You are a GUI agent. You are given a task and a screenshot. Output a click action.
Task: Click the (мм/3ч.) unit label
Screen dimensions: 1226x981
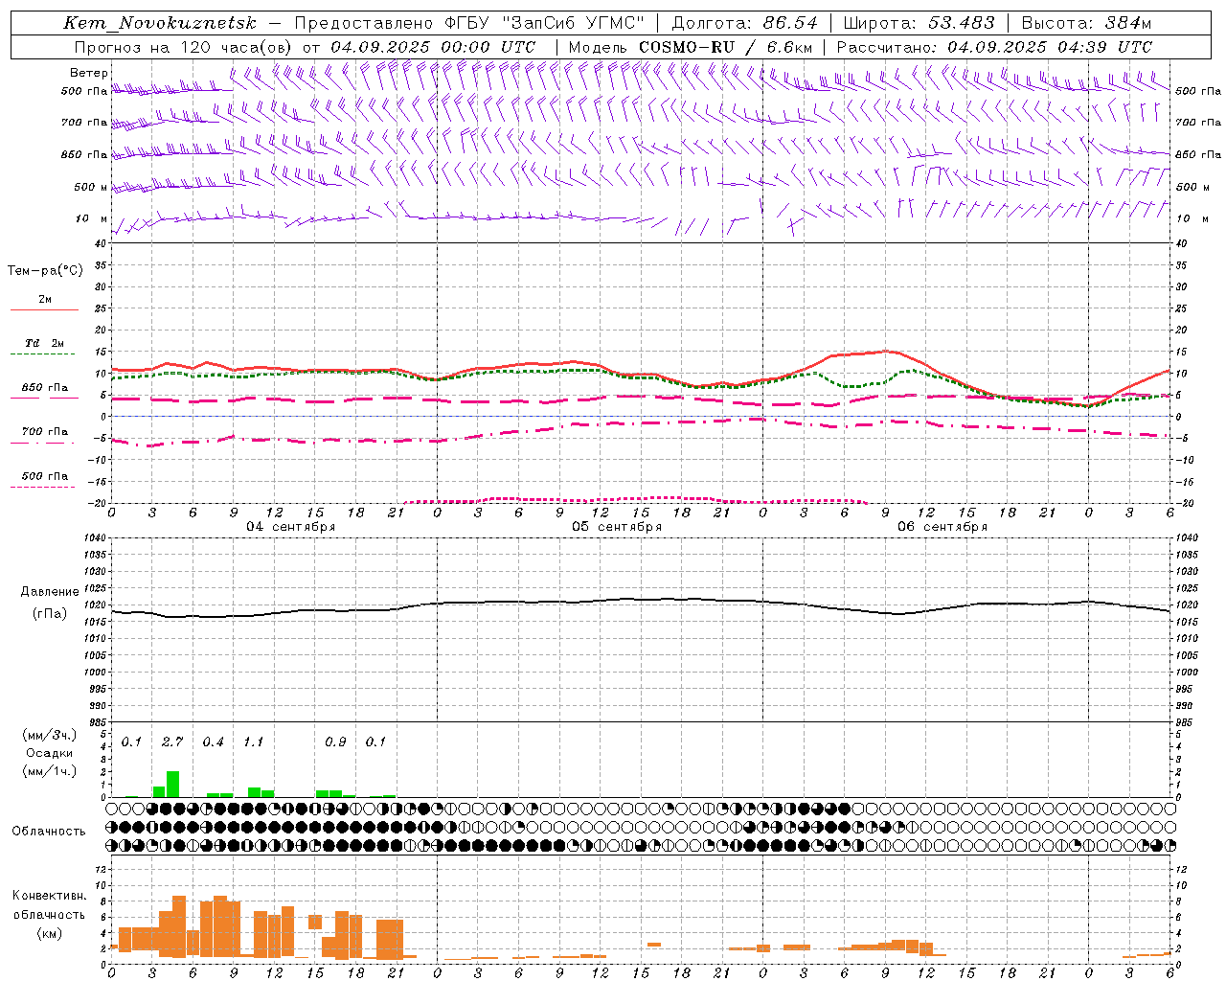click(x=49, y=736)
